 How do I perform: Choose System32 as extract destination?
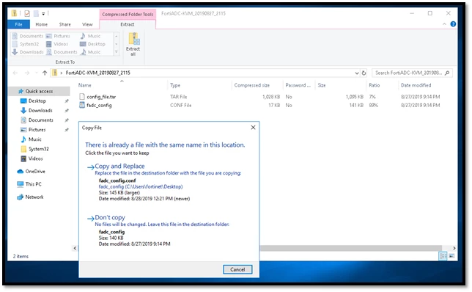pos(26,44)
